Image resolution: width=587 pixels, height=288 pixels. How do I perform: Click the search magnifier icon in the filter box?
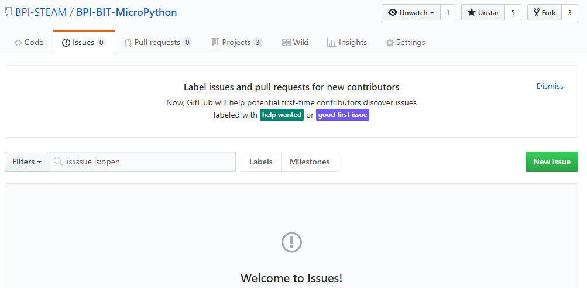58,162
